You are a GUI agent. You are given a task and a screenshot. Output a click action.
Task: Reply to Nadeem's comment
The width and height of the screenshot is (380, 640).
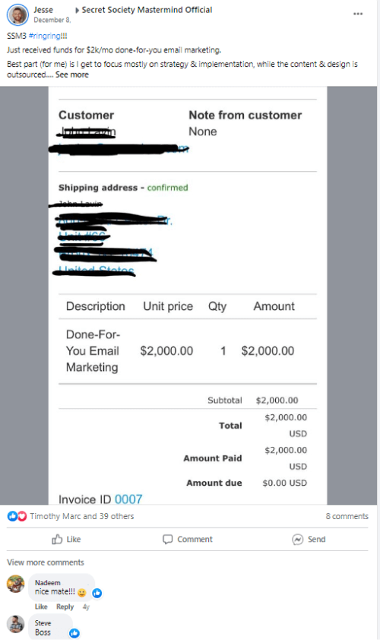[x=65, y=607]
